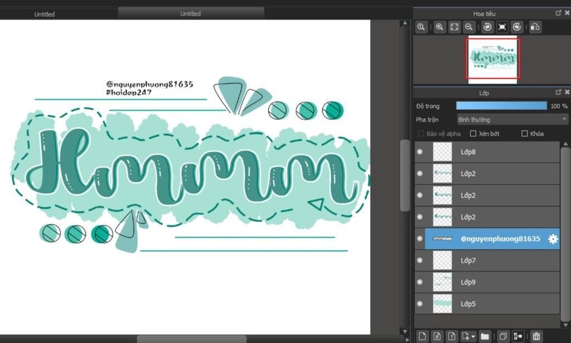Hide the Lớp7 layer
Screen dimensions: 571x343
click(420, 260)
